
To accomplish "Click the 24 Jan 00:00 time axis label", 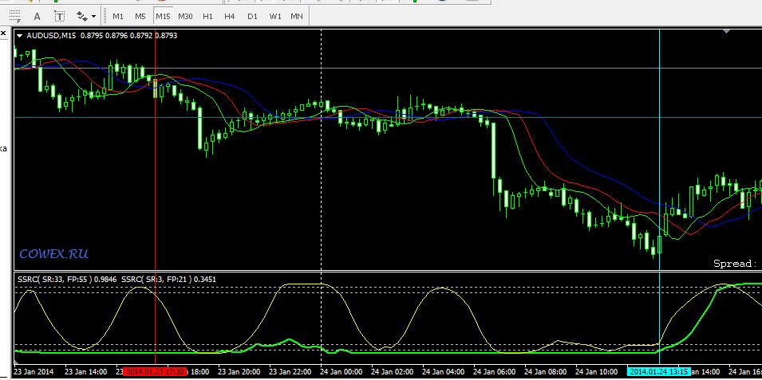I will [341, 372].
